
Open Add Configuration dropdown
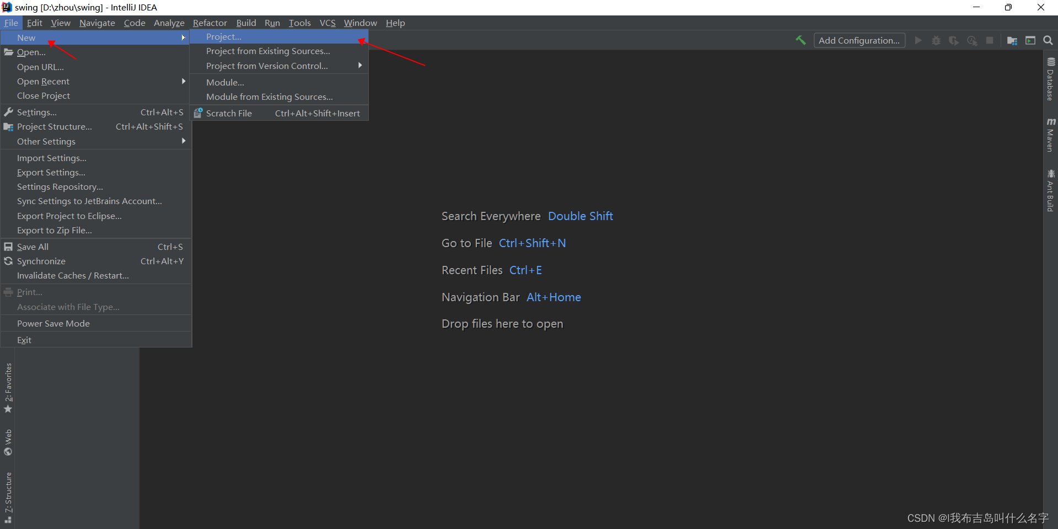(859, 40)
